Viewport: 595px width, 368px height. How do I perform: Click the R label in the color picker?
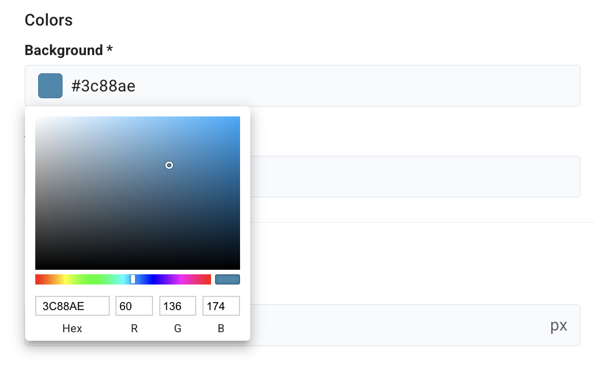coord(134,329)
